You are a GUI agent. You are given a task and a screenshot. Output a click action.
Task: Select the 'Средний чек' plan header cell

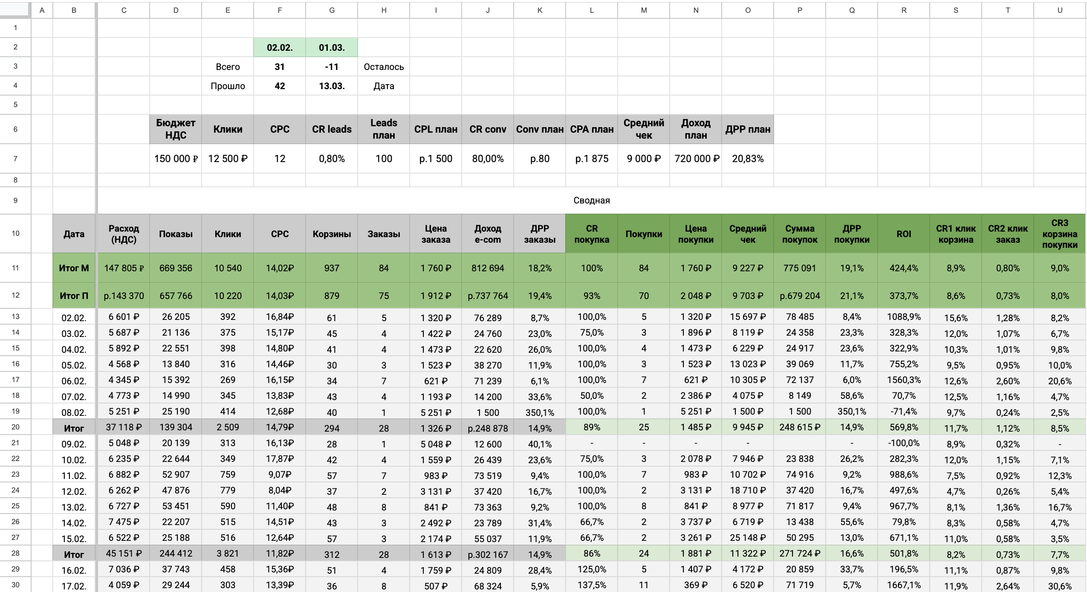coord(644,129)
